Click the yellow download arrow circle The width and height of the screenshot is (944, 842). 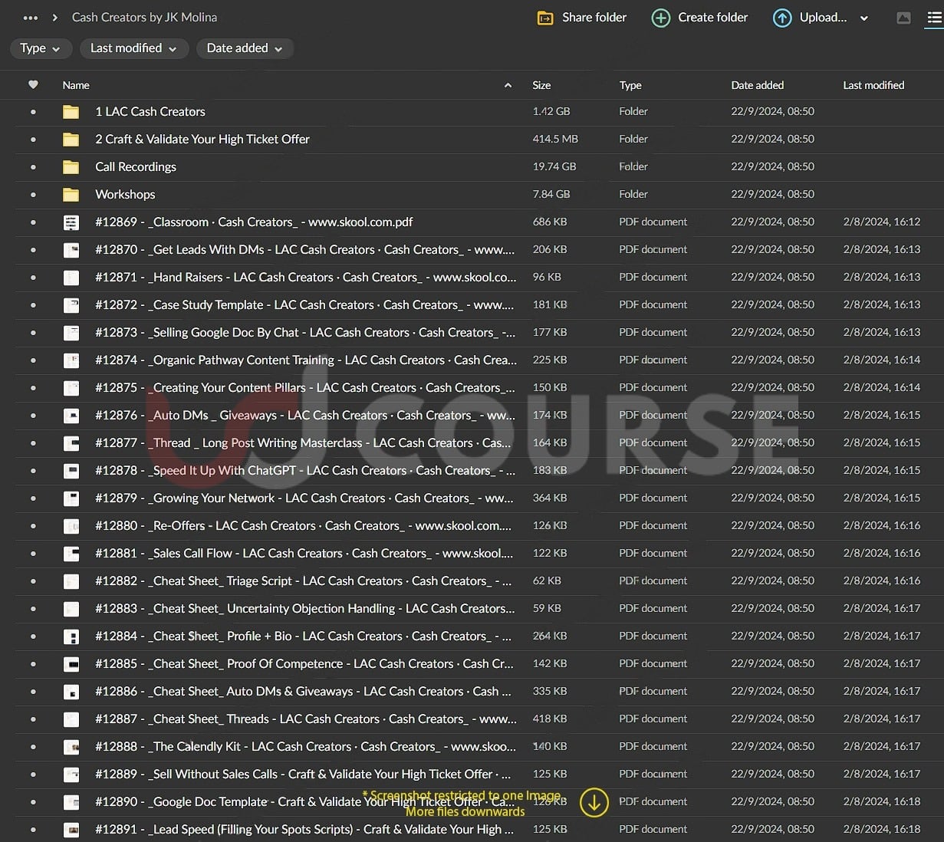(x=594, y=802)
